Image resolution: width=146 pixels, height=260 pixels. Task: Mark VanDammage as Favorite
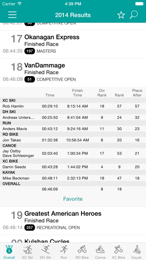[73, 199]
